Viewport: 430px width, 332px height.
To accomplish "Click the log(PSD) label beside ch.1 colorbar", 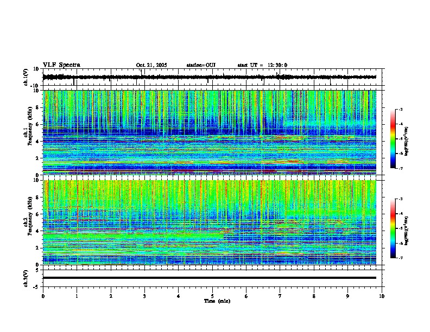I will point(407,142).
